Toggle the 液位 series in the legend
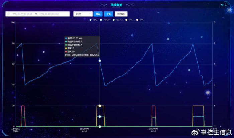Screen dimensions: 234x138 coord(93,20)
